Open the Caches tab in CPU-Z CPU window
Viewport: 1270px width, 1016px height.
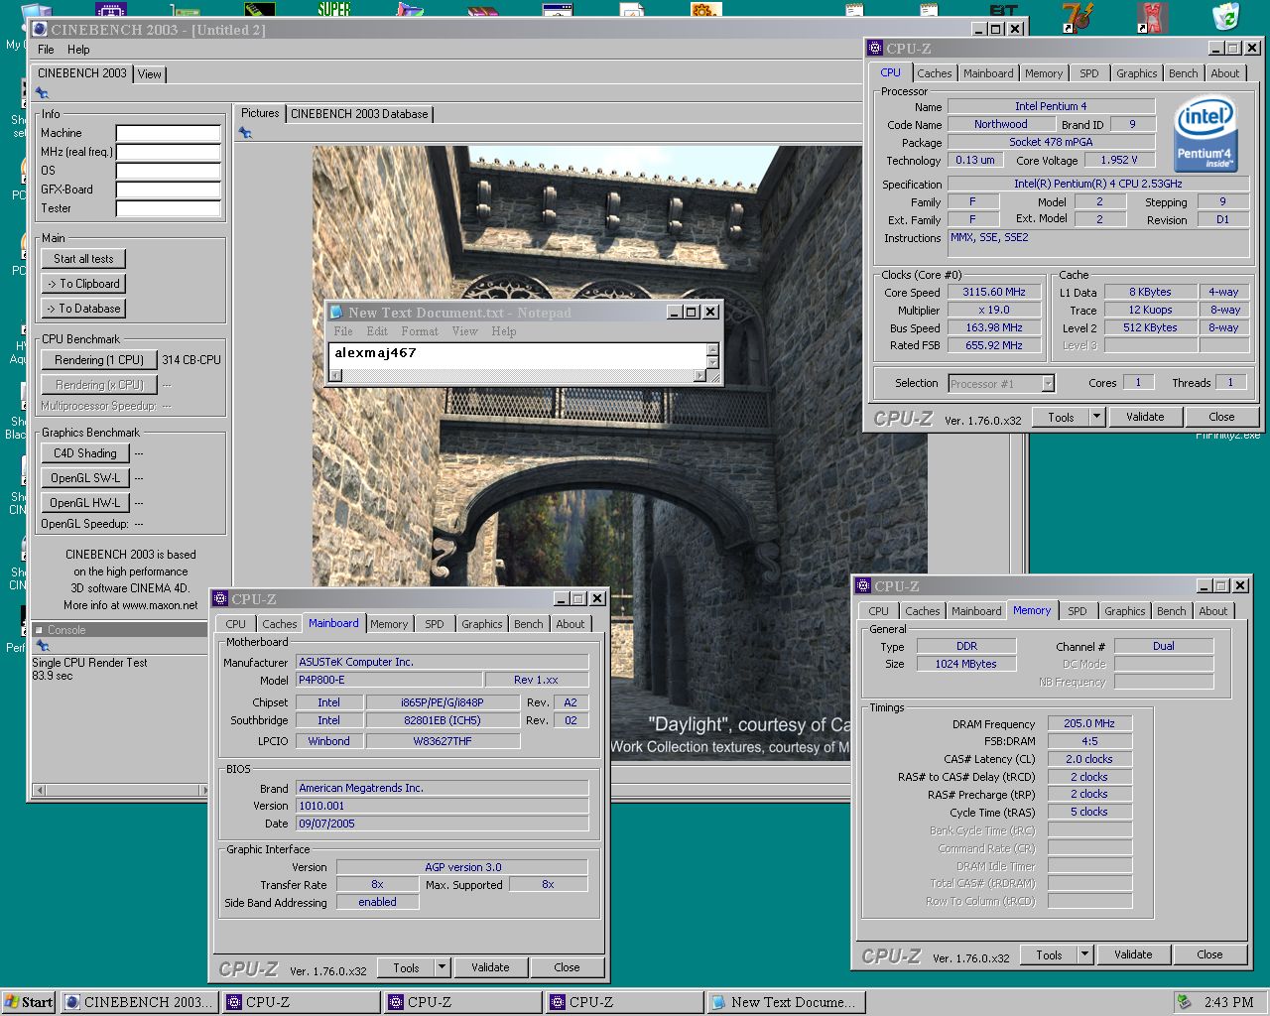pyautogui.click(x=934, y=73)
